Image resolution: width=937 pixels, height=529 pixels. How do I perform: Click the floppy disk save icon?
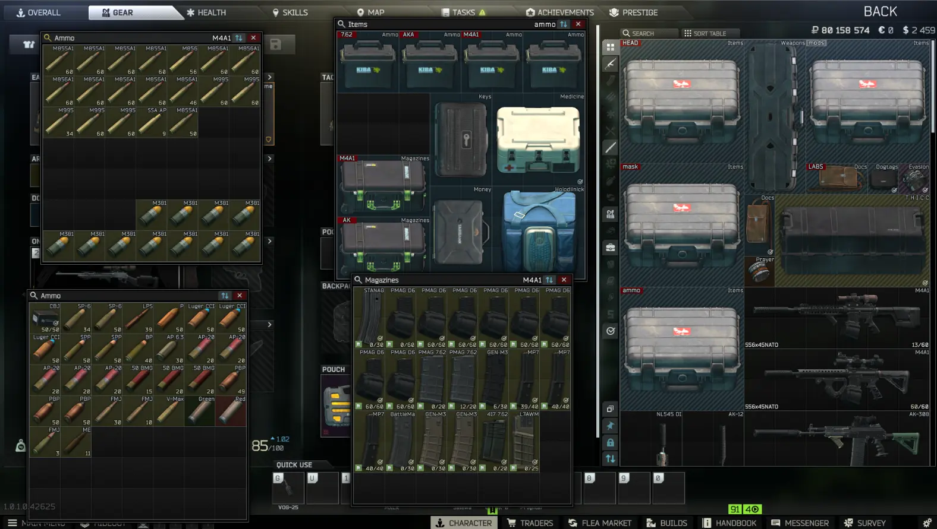275,45
